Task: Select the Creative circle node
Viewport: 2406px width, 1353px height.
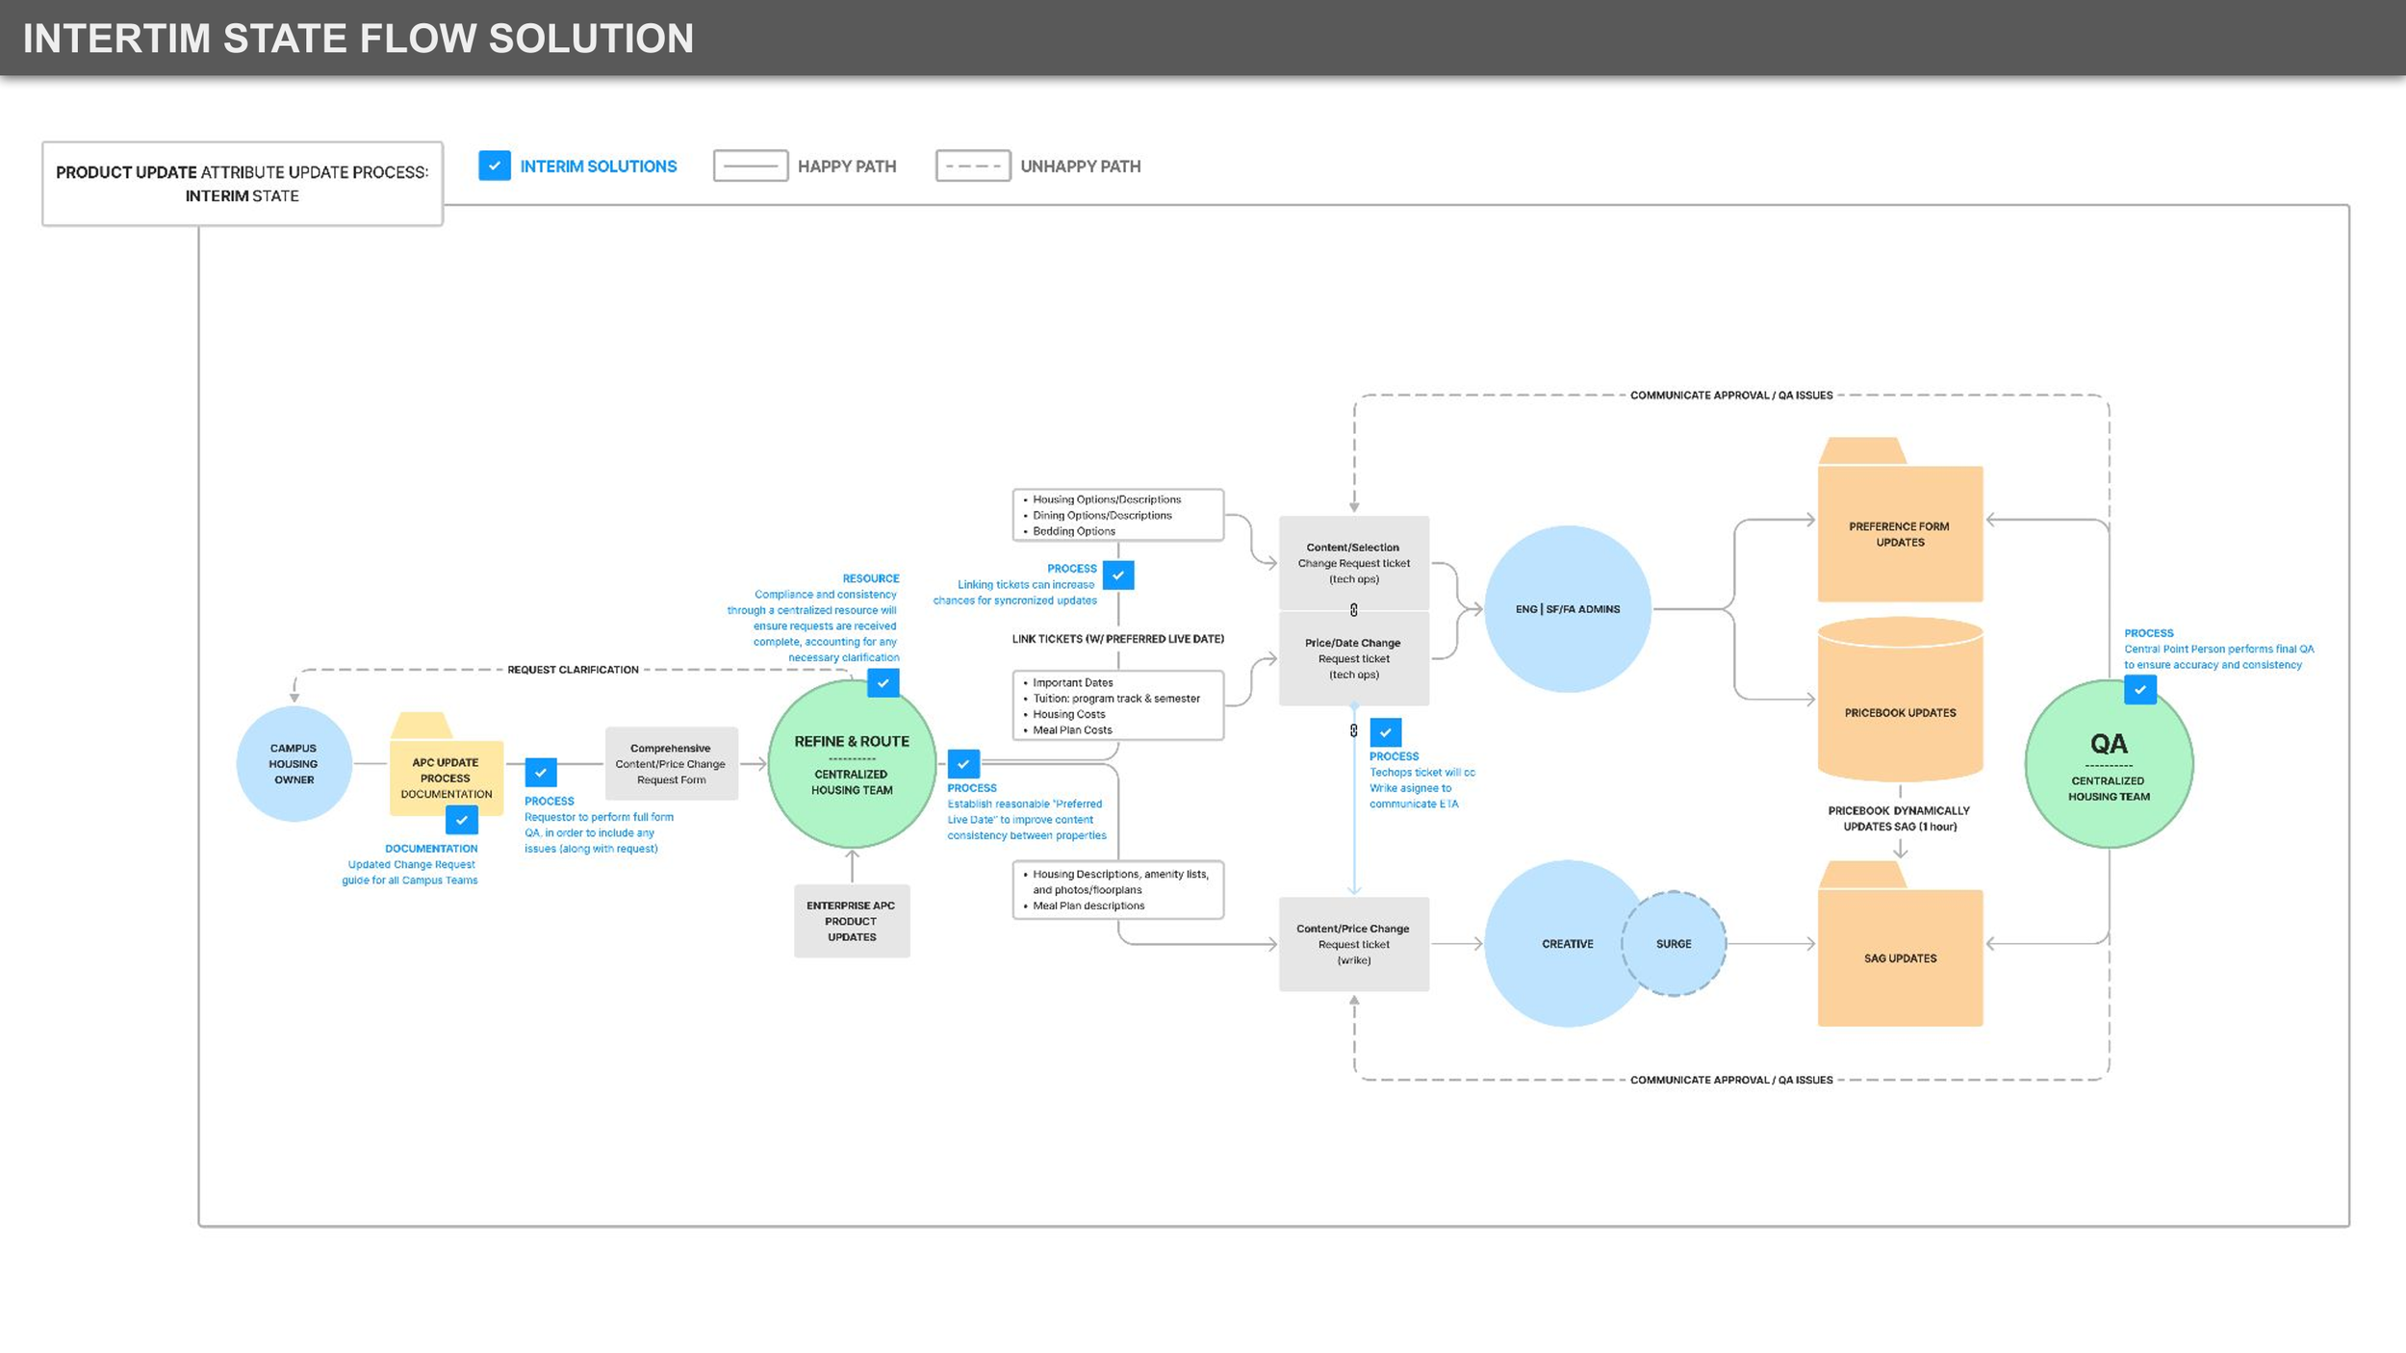Action: pyautogui.click(x=1568, y=944)
